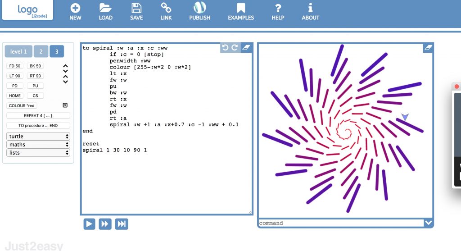461x251 pixels.
Task: Decrease the angle value with the bottom down arrow
Action: tap(66, 82)
